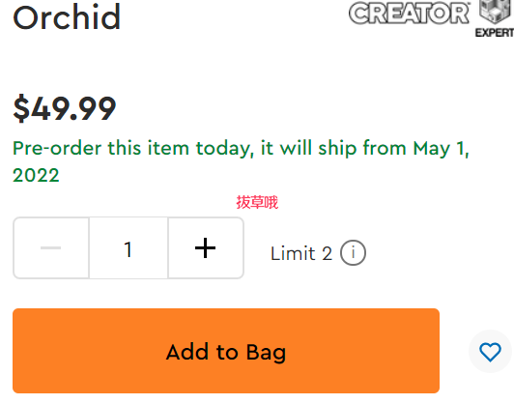Image resolution: width=514 pixels, height=404 pixels.
Task: Add item to wishlist with heart icon
Action: click(490, 352)
